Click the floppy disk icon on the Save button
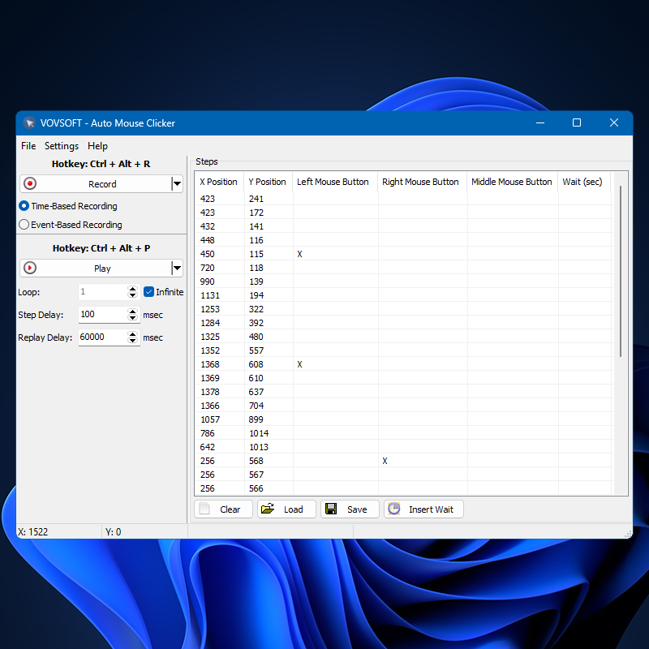 331,509
